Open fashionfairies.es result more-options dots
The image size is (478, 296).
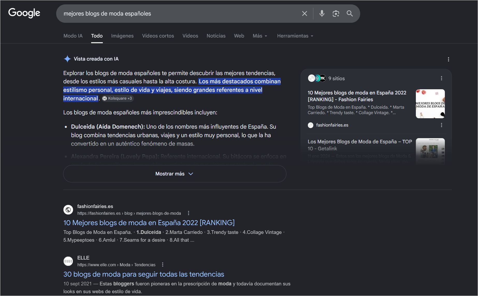pos(189,213)
